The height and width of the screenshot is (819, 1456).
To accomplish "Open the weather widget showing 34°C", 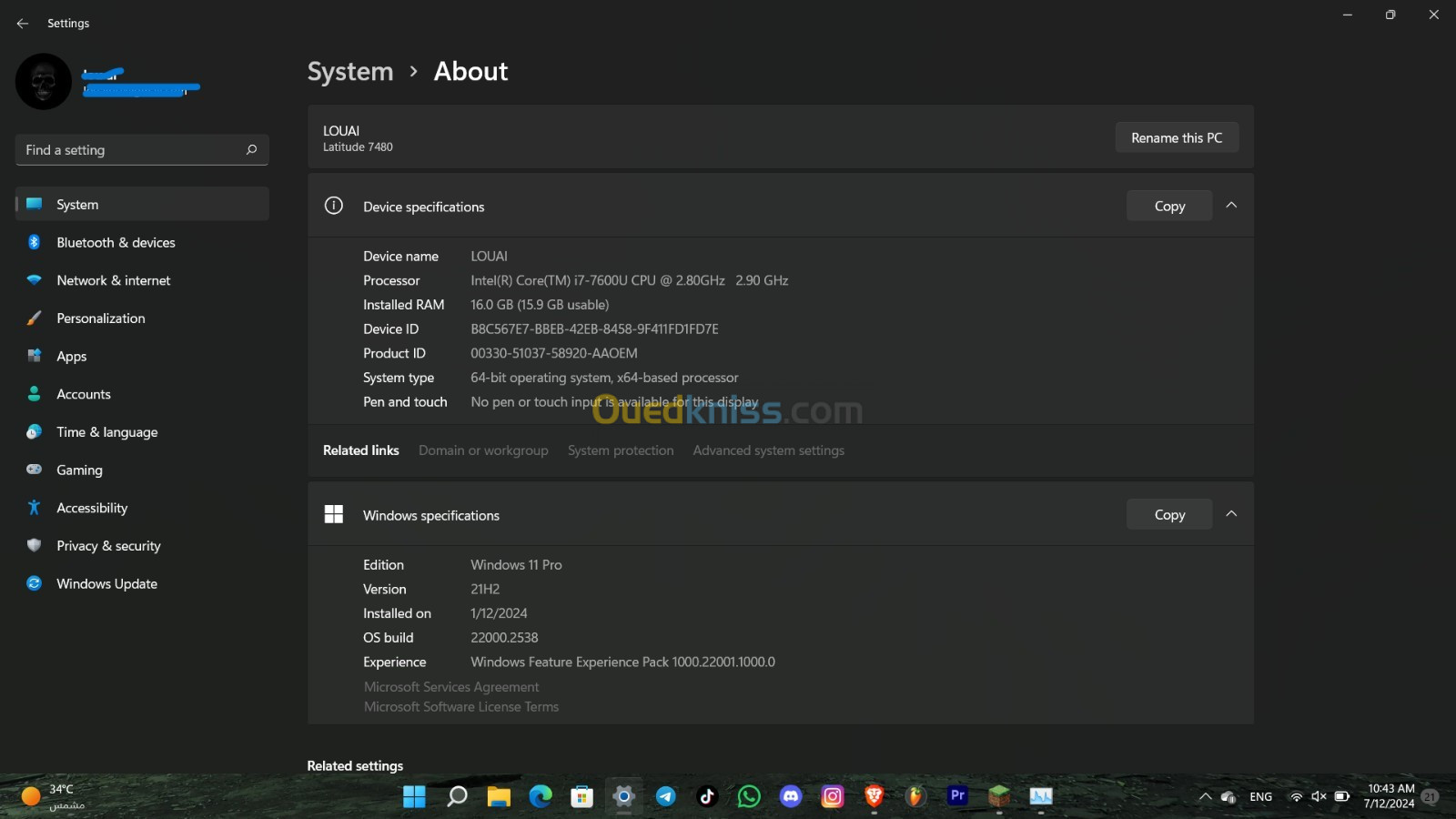I will tap(53, 797).
